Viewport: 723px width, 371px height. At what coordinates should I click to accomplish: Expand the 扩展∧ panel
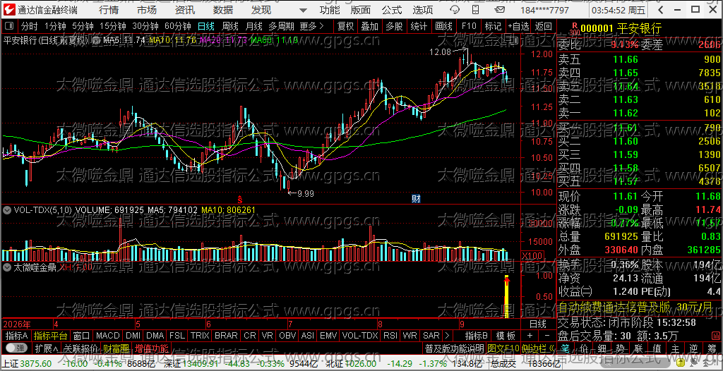(47, 348)
